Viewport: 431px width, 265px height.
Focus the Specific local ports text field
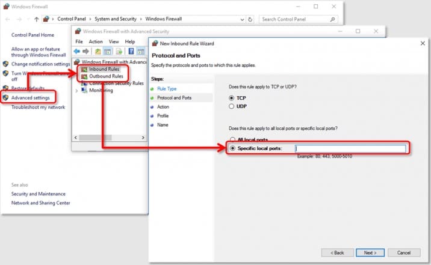tap(350, 148)
